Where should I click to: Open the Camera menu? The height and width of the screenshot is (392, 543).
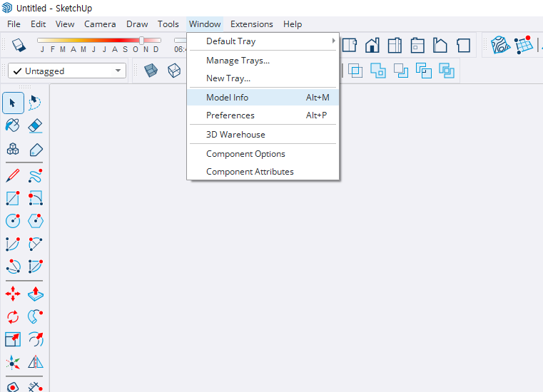[x=100, y=24]
